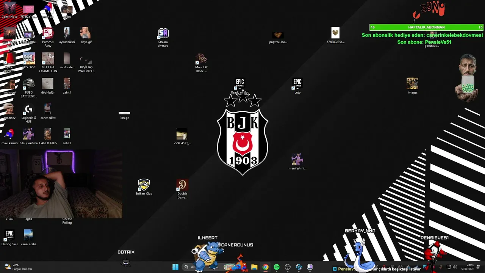Open the images folder icon

[412, 86]
